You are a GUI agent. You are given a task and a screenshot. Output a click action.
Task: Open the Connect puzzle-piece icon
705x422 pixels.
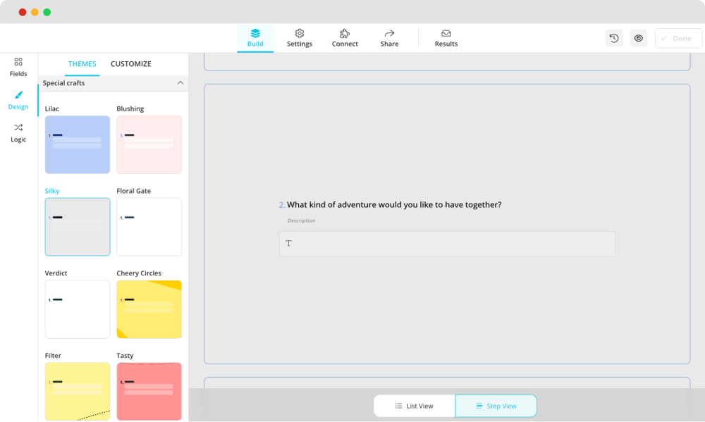pos(345,34)
